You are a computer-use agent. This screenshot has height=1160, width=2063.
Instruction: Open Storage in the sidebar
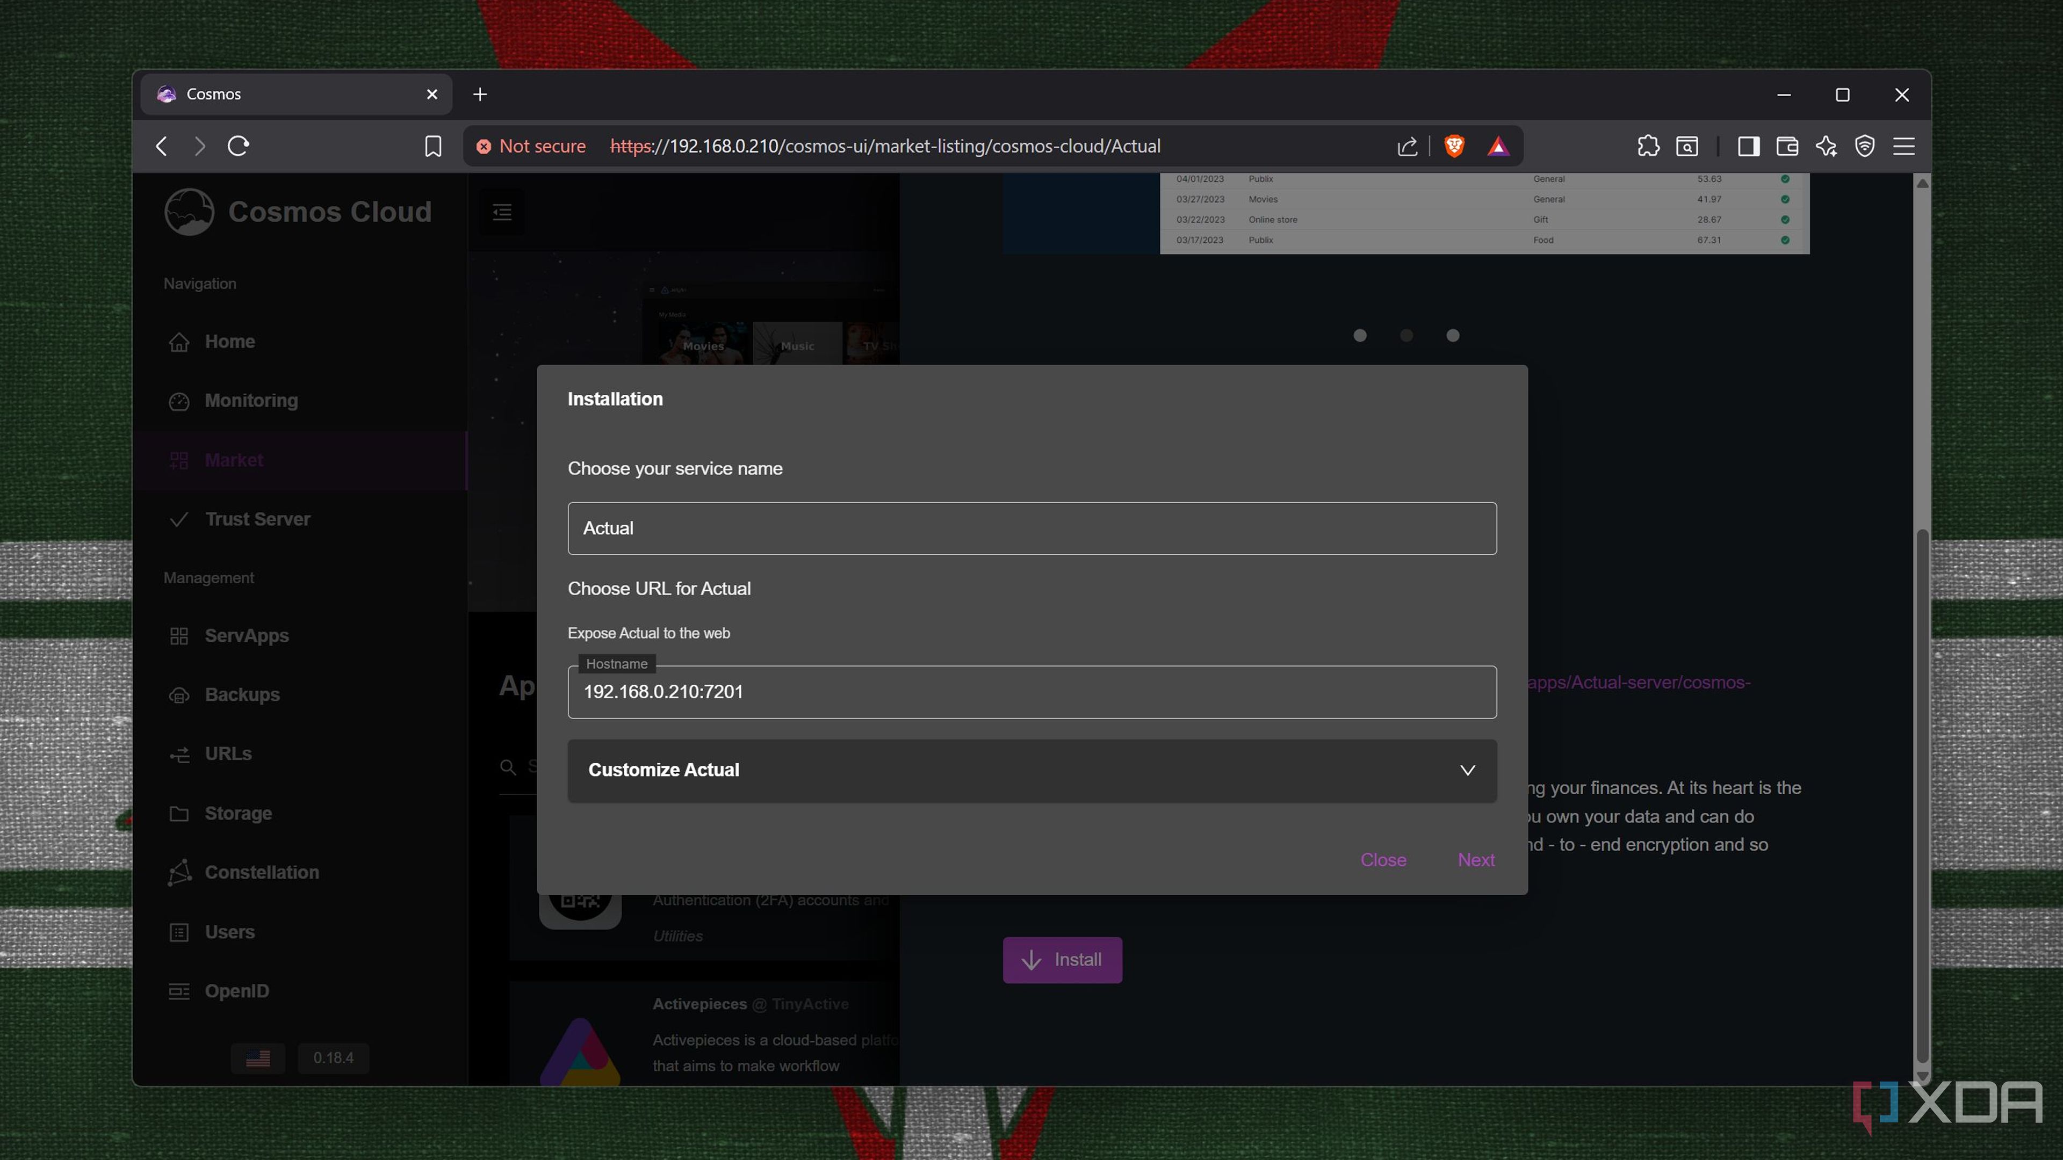point(301,814)
